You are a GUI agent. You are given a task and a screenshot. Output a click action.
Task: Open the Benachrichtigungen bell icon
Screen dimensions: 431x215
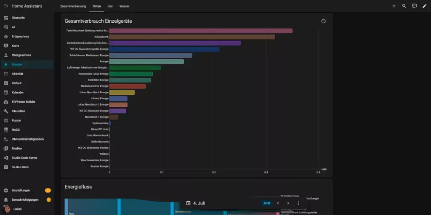(x=6, y=199)
